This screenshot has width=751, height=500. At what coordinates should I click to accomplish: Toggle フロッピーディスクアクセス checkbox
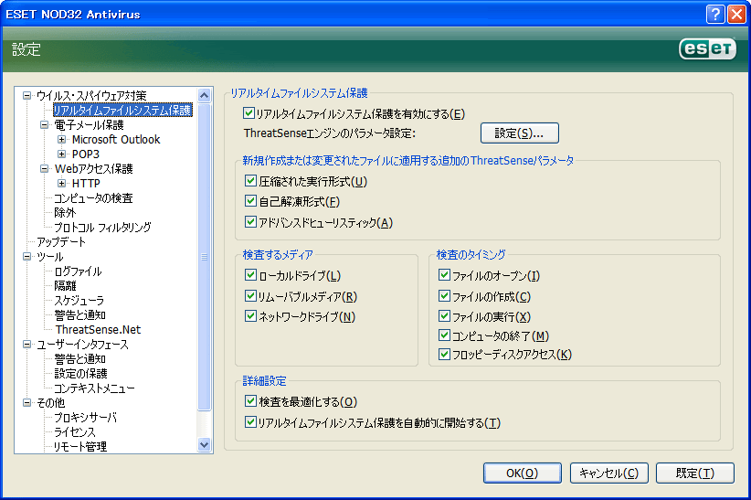(x=444, y=355)
